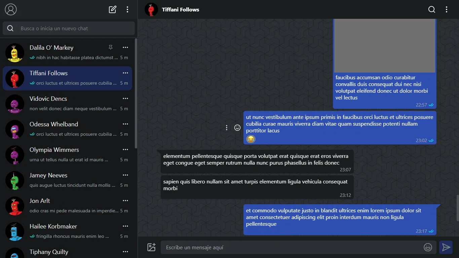This screenshot has height=258, width=459.
Task: Click read receipt ticks on 23:17 message
Action: click(431, 231)
